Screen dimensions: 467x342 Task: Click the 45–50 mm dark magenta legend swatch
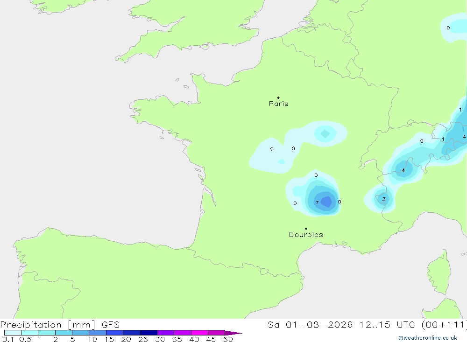click(x=217, y=333)
